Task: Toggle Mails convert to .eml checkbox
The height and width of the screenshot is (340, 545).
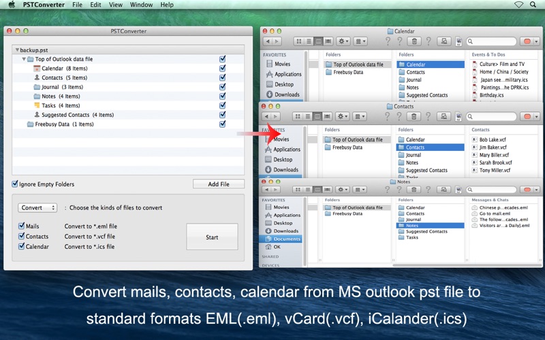Action: click(x=22, y=226)
